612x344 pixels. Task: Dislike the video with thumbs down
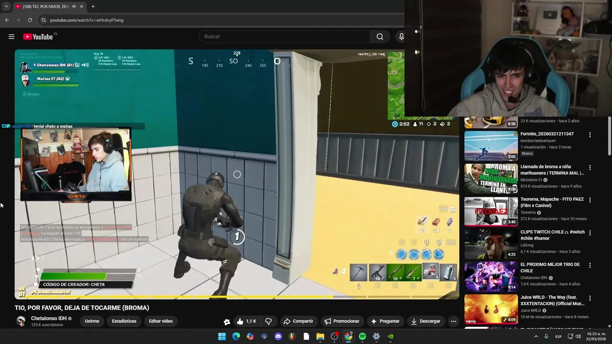268,321
